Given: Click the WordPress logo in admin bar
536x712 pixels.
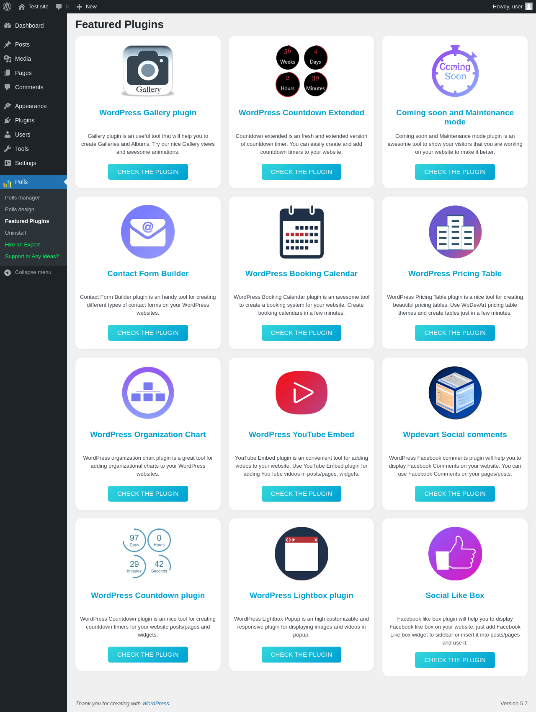Looking at the screenshot, I should pos(7,7).
